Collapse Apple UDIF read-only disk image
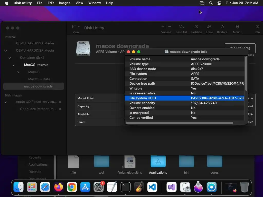Image resolution: width=263 pixels, height=197 pixels. (x=6, y=102)
